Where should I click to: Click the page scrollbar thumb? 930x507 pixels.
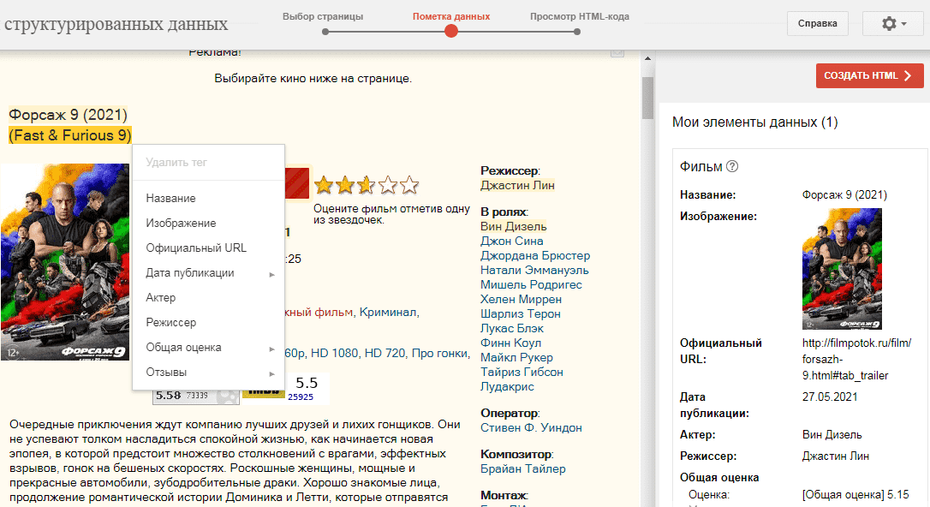(647, 98)
